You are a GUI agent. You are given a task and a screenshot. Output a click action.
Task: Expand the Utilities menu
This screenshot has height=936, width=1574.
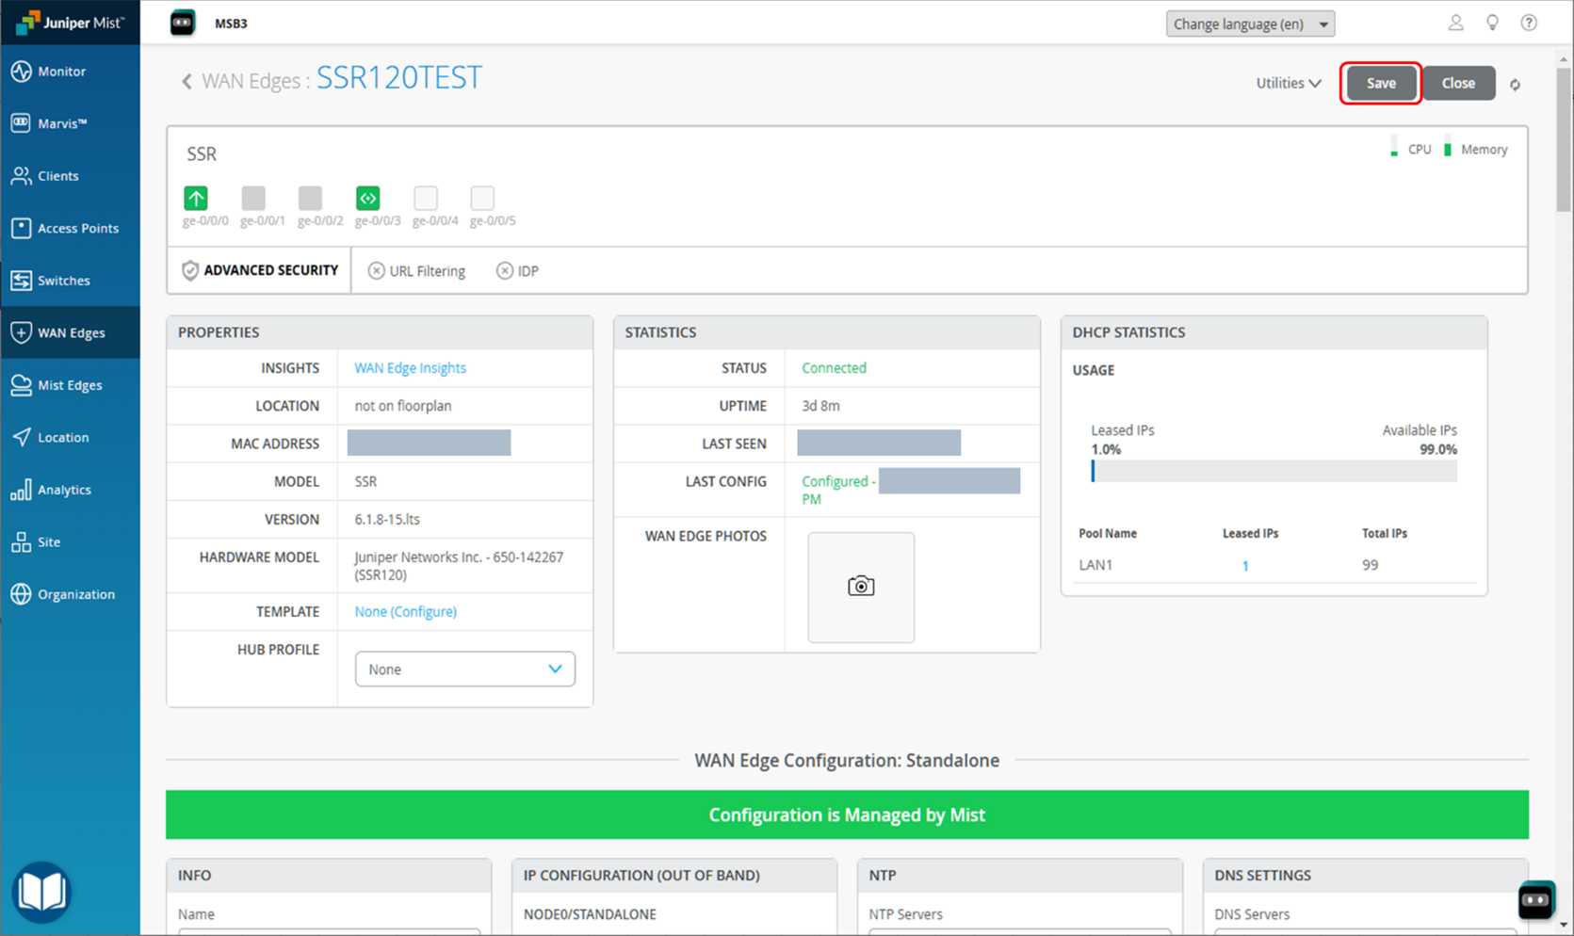[x=1288, y=83]
